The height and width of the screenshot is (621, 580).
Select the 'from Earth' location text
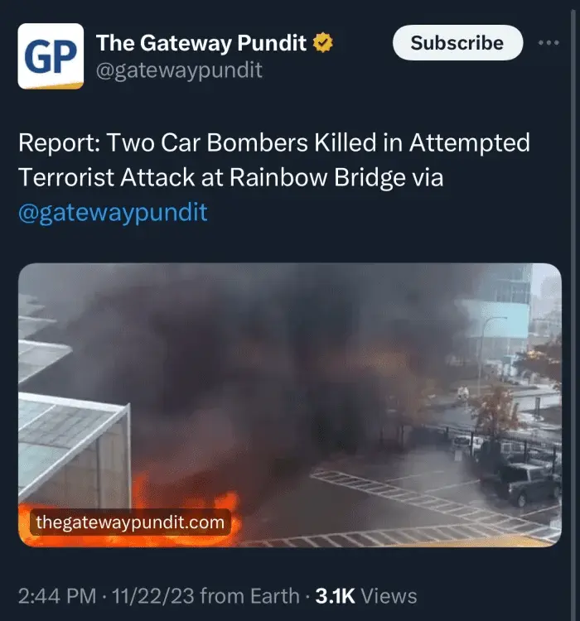pos(249,595)
